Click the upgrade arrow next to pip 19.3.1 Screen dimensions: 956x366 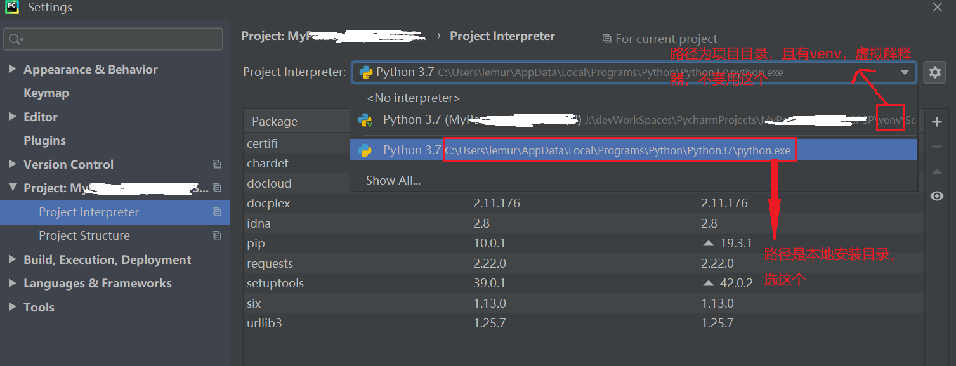click(706, 243)
